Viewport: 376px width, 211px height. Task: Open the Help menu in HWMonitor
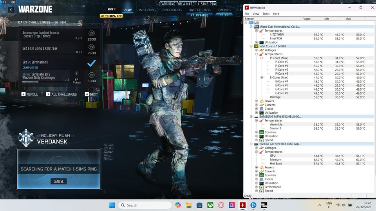click(x=276, y=14)
